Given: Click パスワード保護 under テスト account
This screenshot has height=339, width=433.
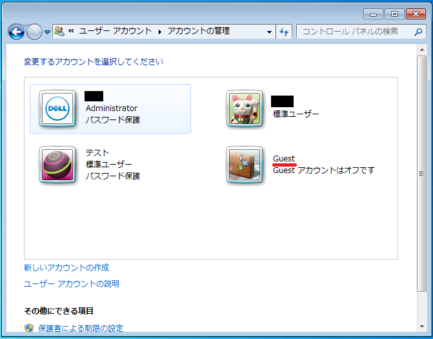Looking at the screenshot, I should (x=113, y=176).
